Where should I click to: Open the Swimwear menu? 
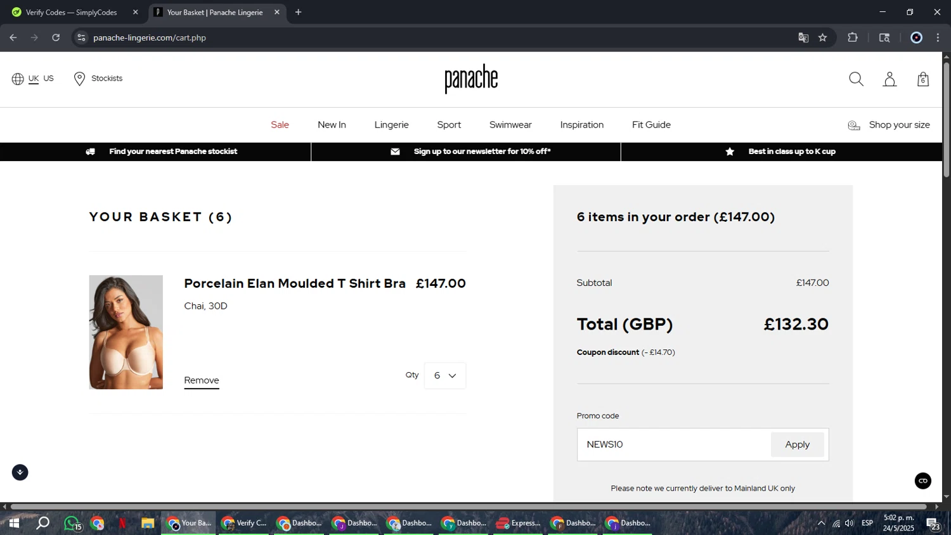510,125
